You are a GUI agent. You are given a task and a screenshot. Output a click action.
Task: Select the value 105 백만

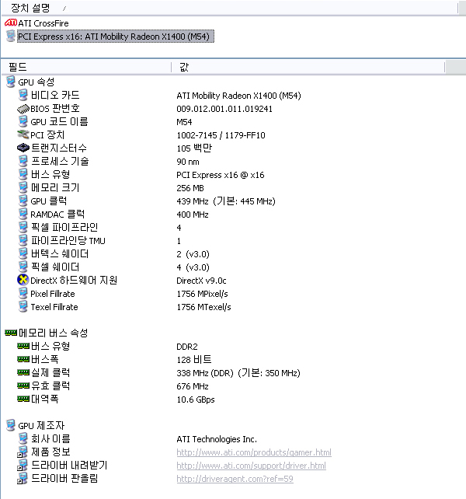click(x=194, y=148)
